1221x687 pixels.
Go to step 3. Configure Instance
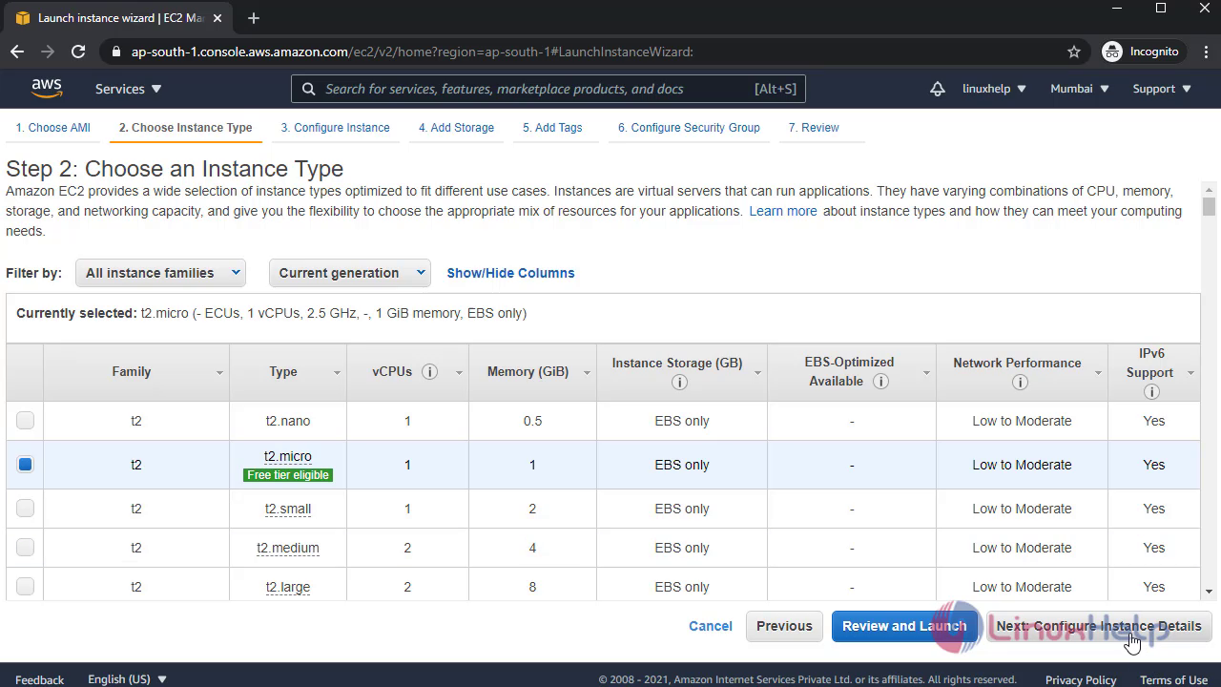tap(335, 128)
